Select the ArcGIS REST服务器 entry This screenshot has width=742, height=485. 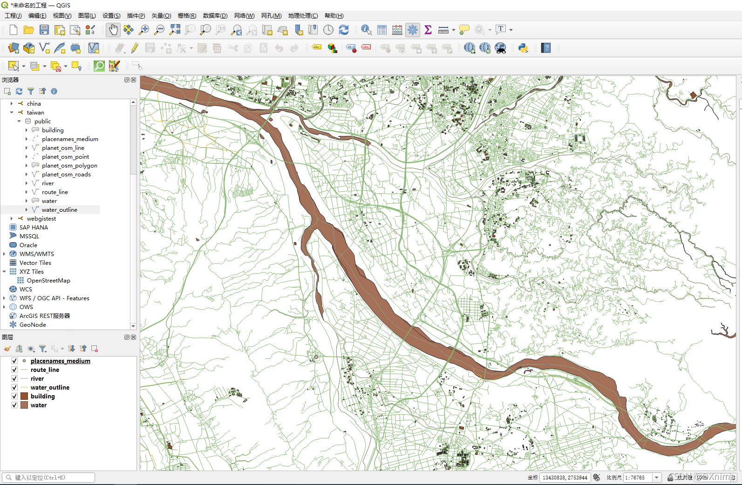coord(45,316)
